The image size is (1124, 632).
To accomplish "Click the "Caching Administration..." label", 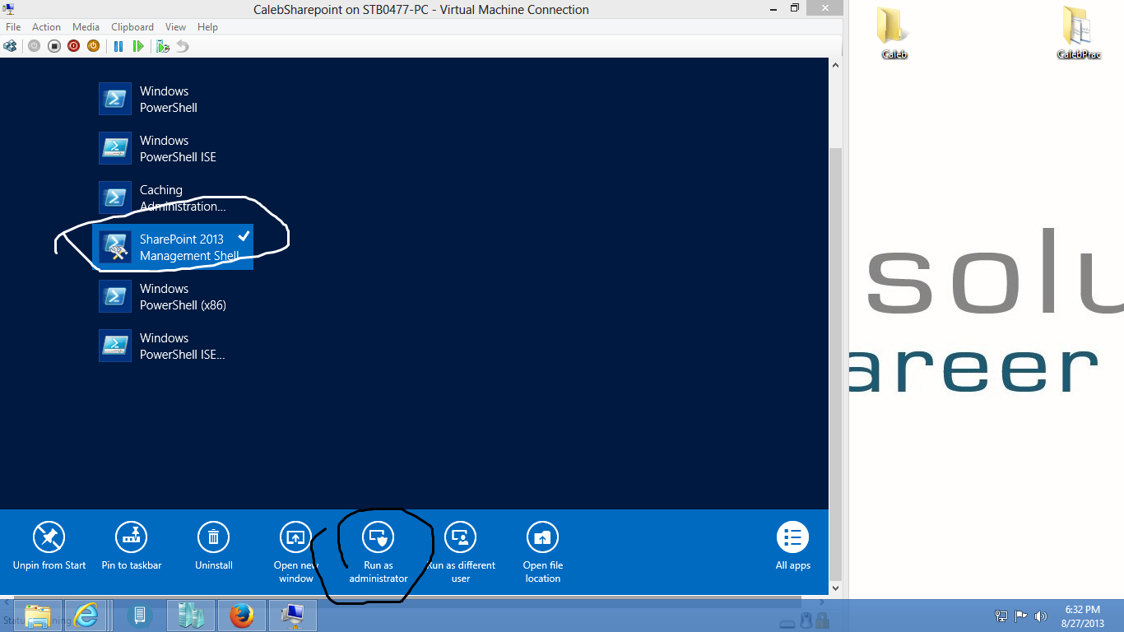I will tap(183, 198).
